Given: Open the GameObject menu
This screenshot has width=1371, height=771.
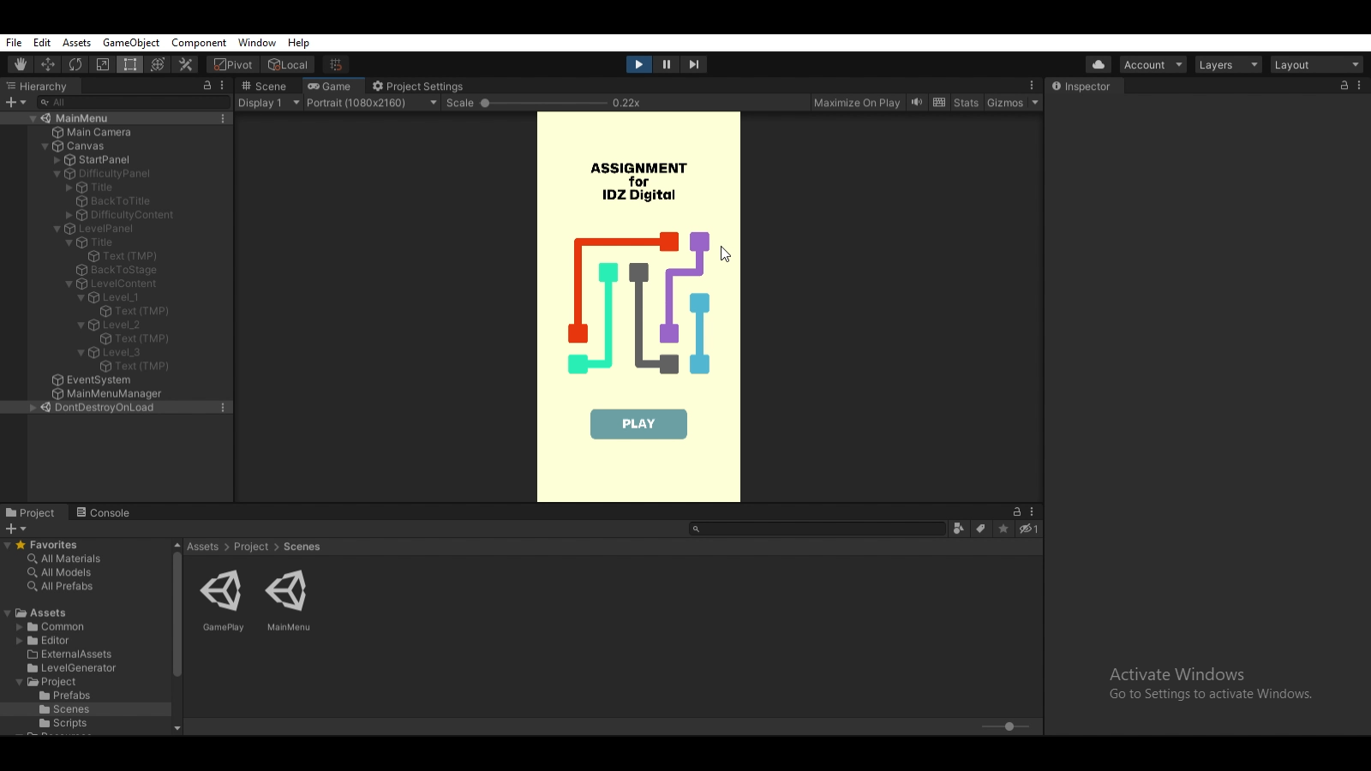Looking at the screenshot, I should coord(131,43).
